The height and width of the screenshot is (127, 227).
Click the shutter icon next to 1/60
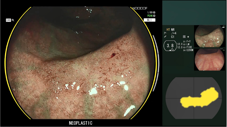point(154,12)
